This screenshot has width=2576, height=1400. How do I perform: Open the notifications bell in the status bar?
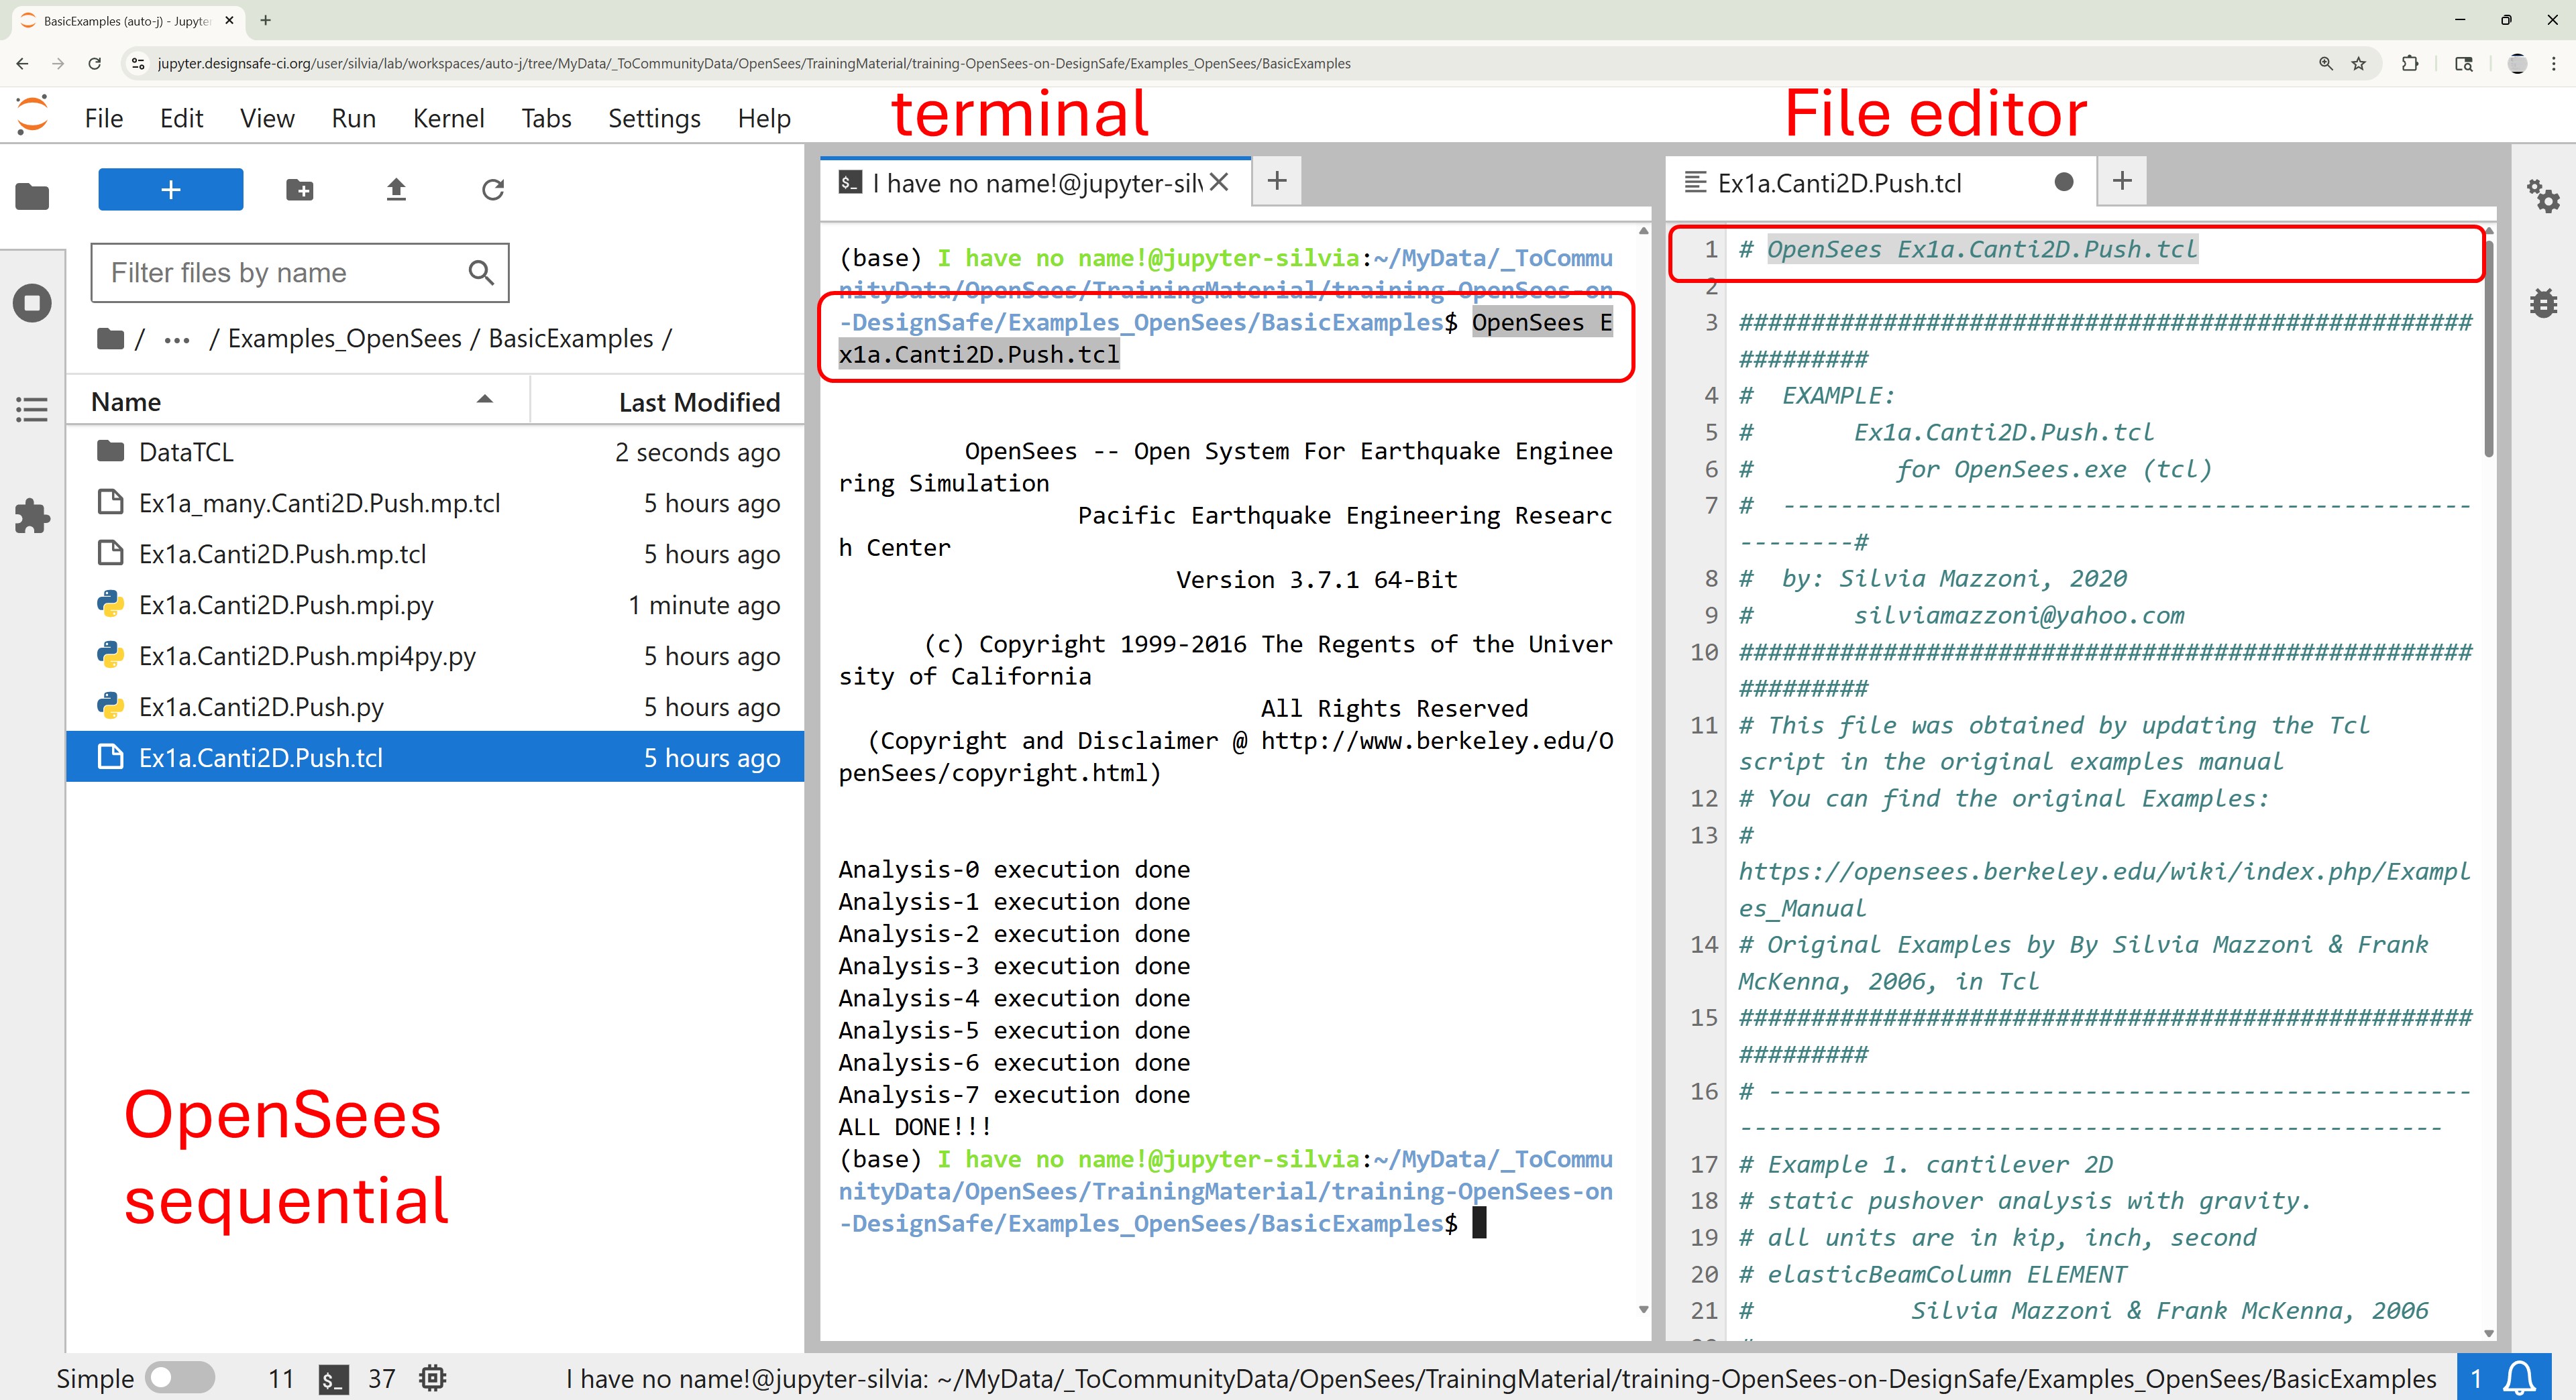2518,1378
